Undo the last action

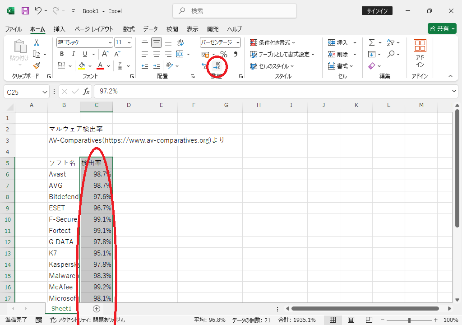coord(38,11)
